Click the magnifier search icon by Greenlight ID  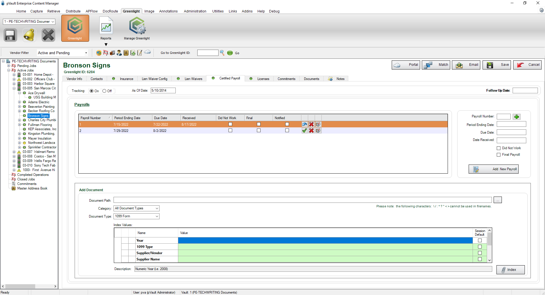pyautogui.click(x=222, y=53)
